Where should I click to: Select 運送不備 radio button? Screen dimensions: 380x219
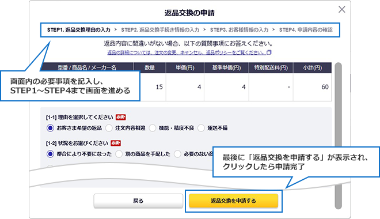tap(201, 128)
